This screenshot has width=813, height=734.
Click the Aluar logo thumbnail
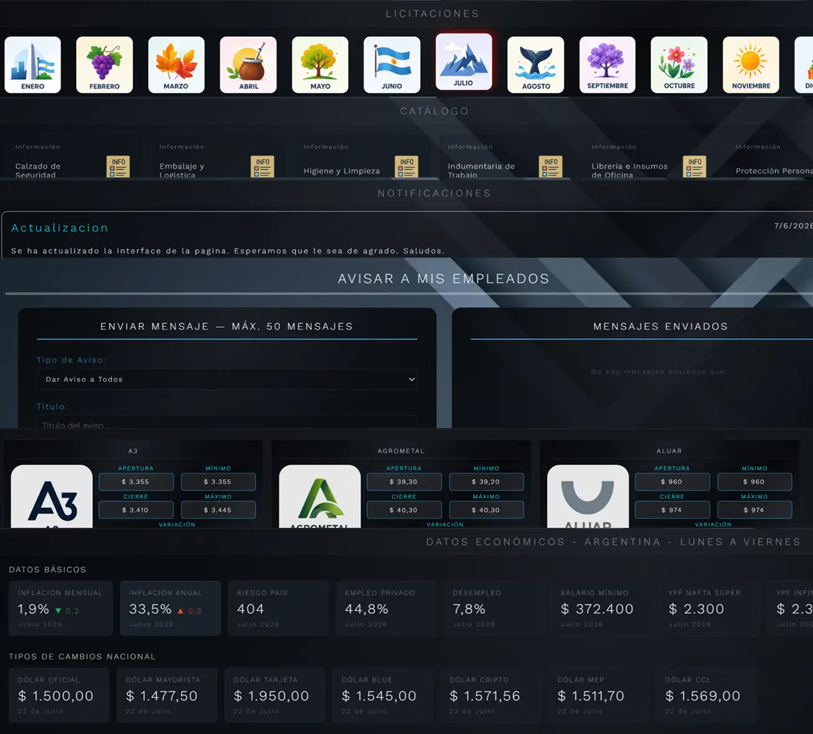point(588,497)
